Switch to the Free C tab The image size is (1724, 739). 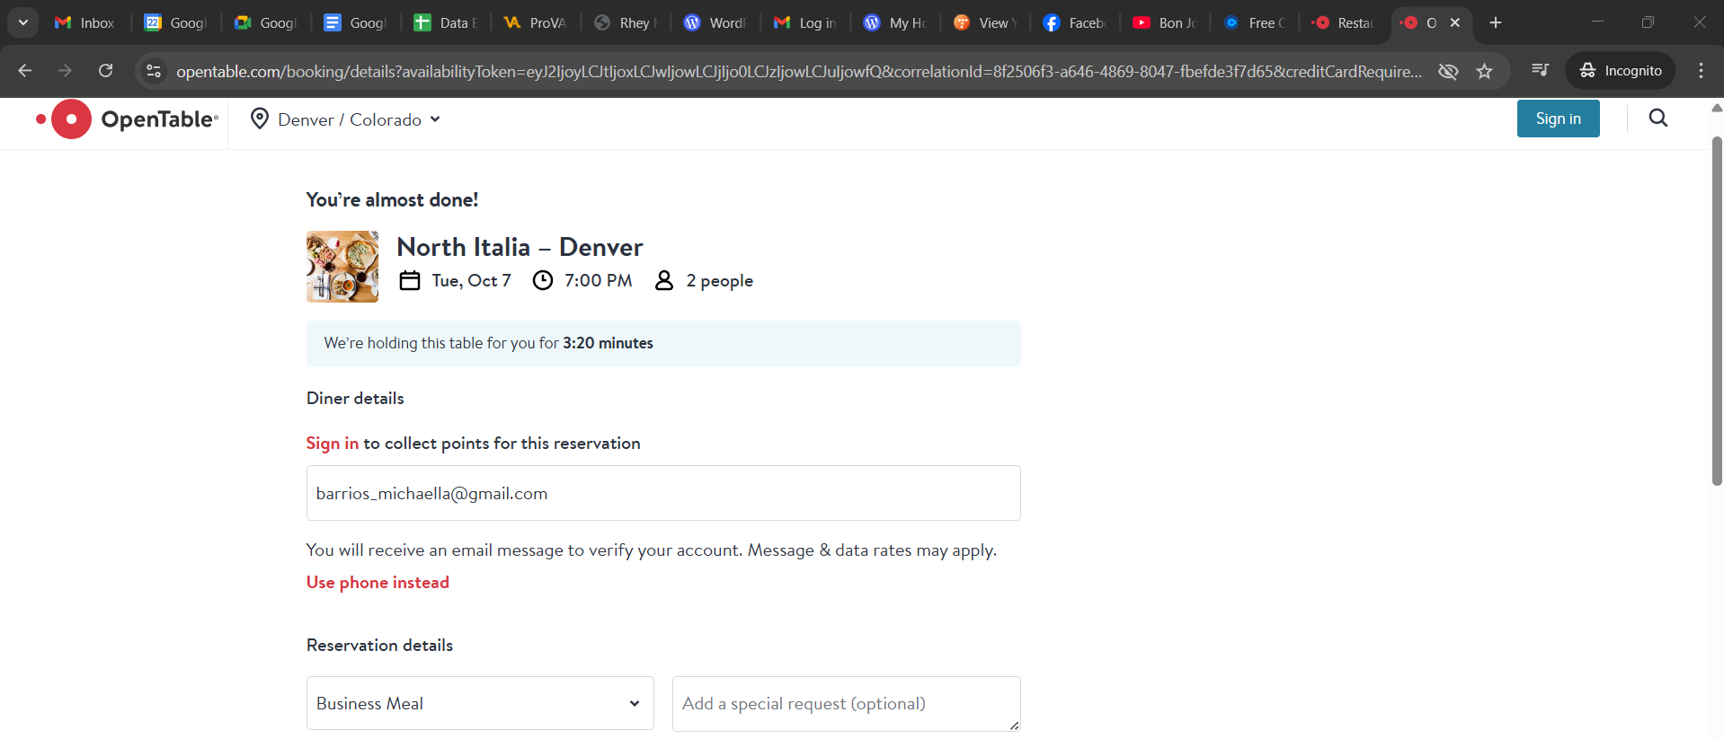(x=1254, y=22)
